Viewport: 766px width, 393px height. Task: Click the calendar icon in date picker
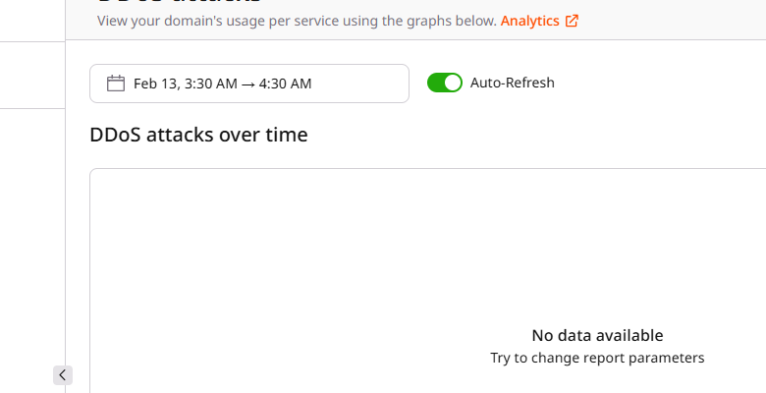(116, 84)
